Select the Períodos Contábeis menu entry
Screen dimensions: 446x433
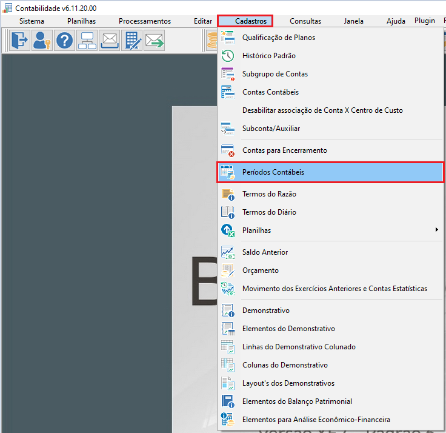[330, 172]
